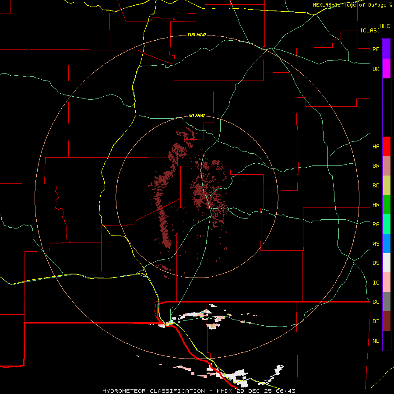
Task: Click the mint green RA legend swatch
Action: 387,224
